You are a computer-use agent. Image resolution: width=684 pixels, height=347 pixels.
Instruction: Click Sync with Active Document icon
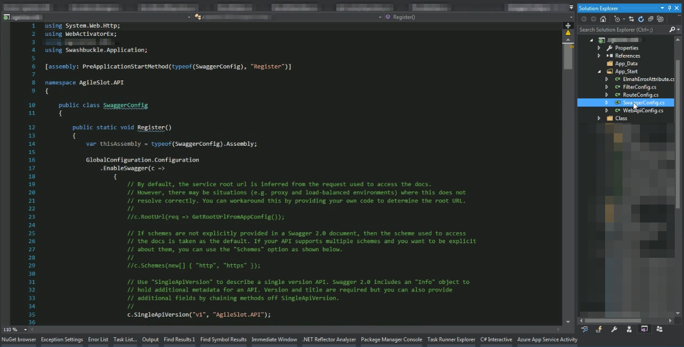tap(632, 19)
